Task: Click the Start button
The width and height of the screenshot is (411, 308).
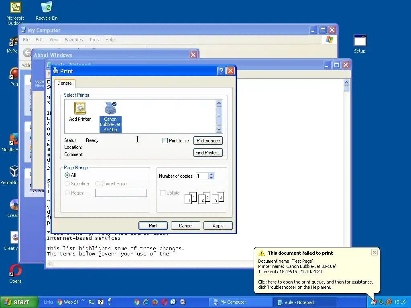Action: coord(19,302)
